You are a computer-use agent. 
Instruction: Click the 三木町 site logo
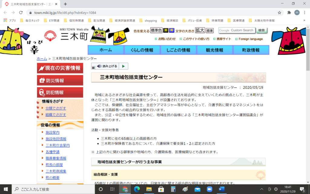(66, 35)
